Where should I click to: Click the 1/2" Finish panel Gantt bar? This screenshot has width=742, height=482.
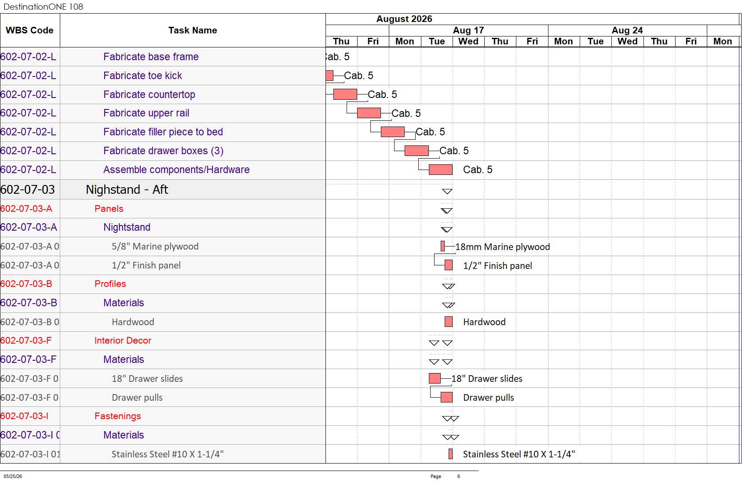point(449,265)
